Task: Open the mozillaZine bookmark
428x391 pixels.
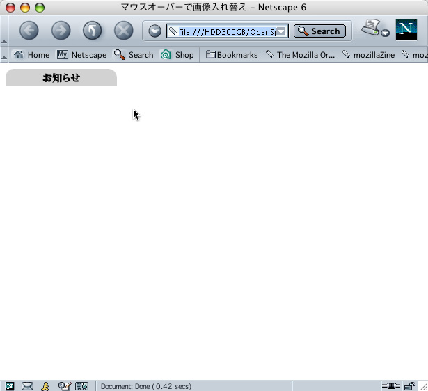Action: pos(368,55)
